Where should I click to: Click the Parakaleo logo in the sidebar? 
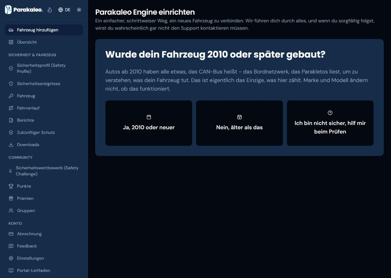click(24, 10)
